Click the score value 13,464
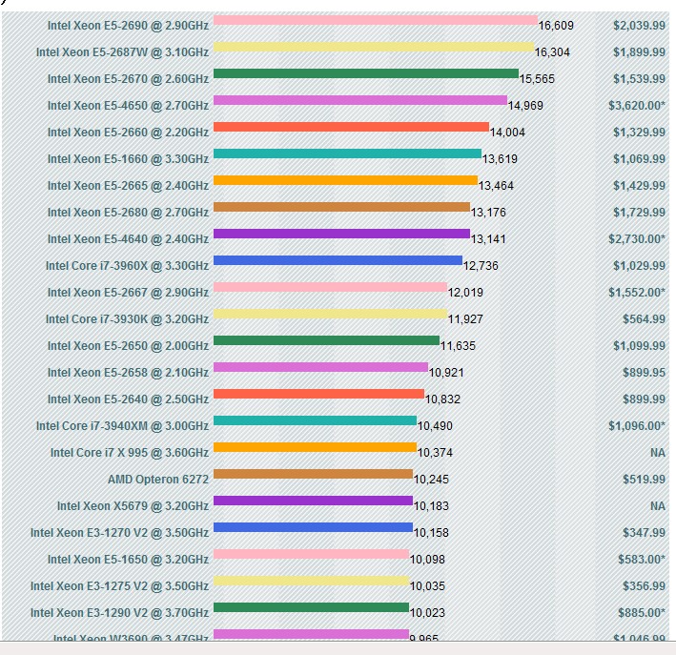The width and height of the screenshot is (676, 655). tap(496, 186)
